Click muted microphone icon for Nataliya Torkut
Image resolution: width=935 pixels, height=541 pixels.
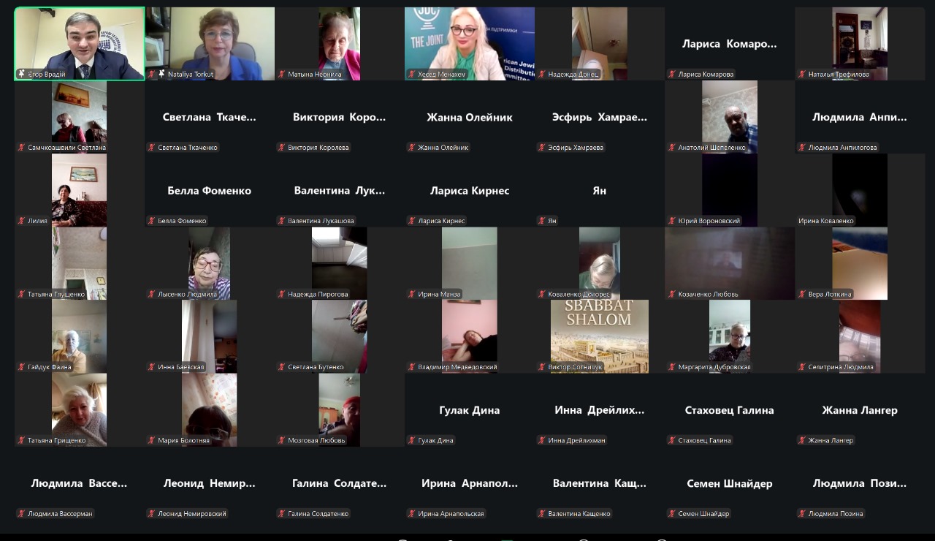tap(152, 74)
